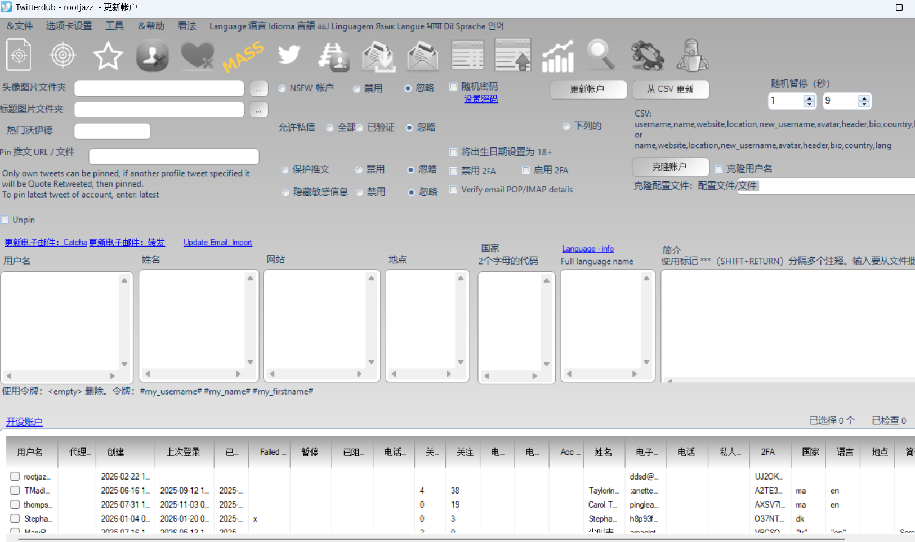Sort the table by 上次登录 column
This screenshot has height=542, width=915.
(x=185, y=452)
